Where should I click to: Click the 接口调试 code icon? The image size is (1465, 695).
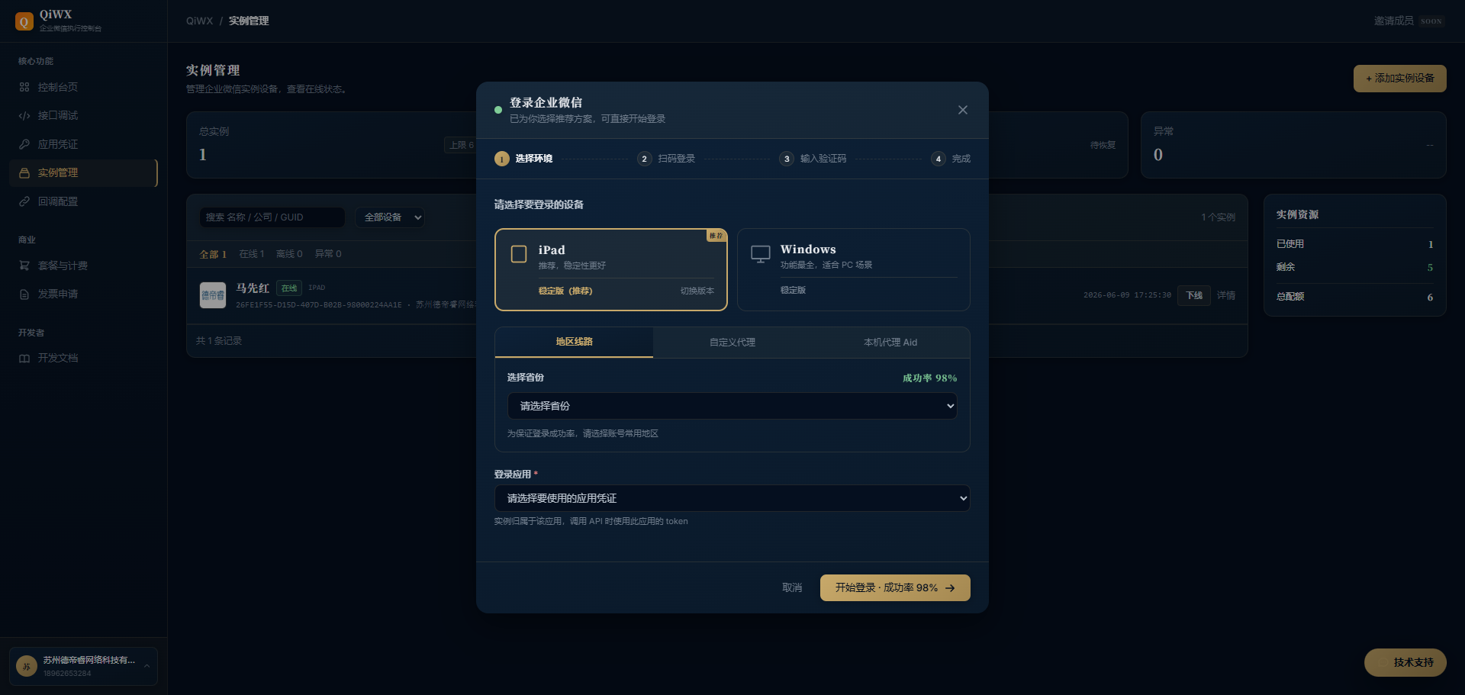[24, 116]
